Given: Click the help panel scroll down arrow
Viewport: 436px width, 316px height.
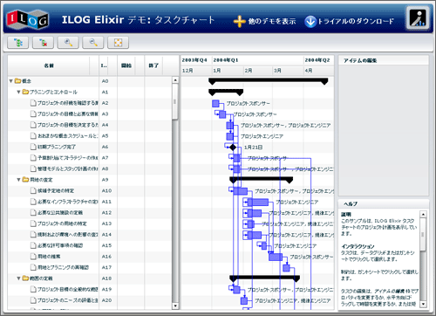Looking at the screenshot, I should click(x=423, y=304).
